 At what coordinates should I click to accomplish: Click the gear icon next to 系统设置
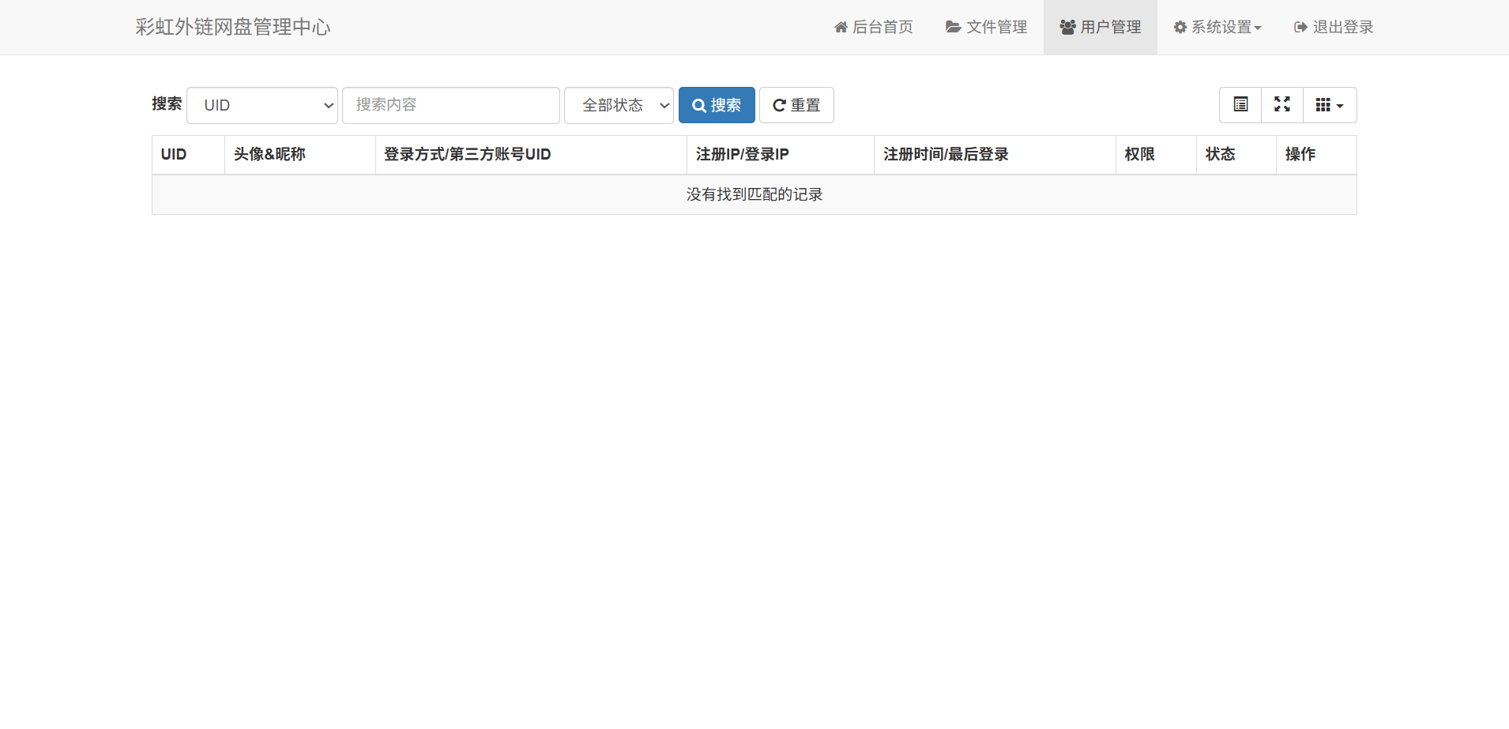click(1179, 26)
